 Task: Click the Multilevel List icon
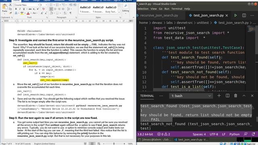coord(63,5)
